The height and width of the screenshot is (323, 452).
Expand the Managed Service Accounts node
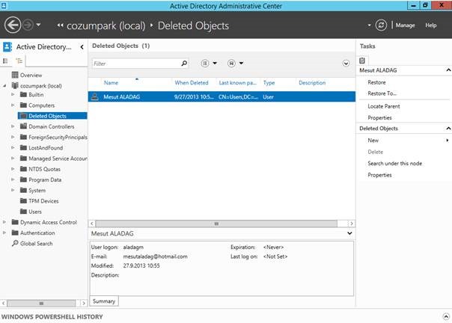[13, 159]
